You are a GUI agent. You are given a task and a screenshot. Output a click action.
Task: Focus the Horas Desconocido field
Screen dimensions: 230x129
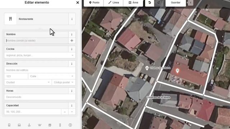point(40,97)
